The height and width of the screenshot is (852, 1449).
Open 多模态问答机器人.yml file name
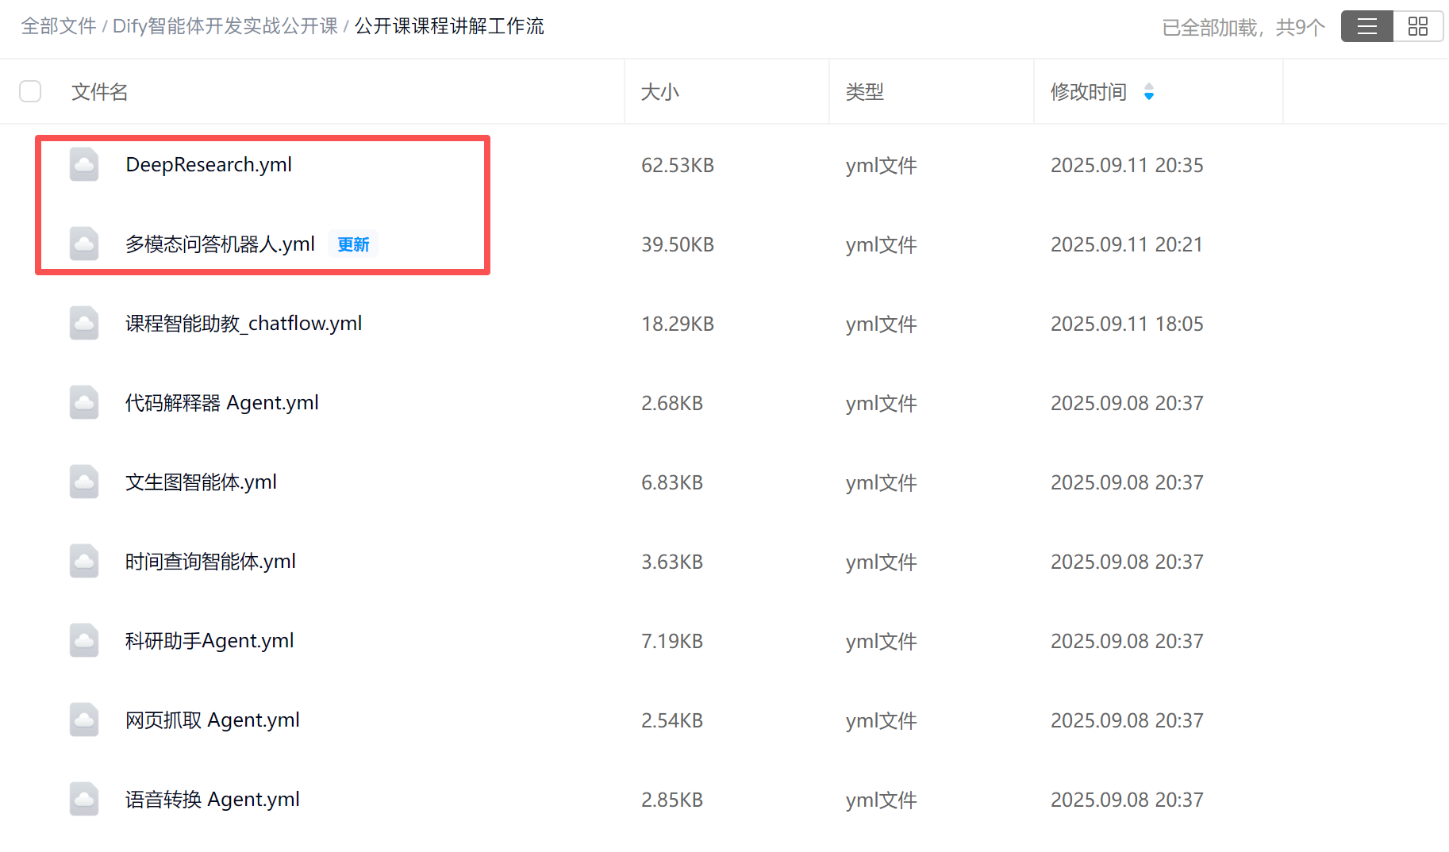coord(220,244)
